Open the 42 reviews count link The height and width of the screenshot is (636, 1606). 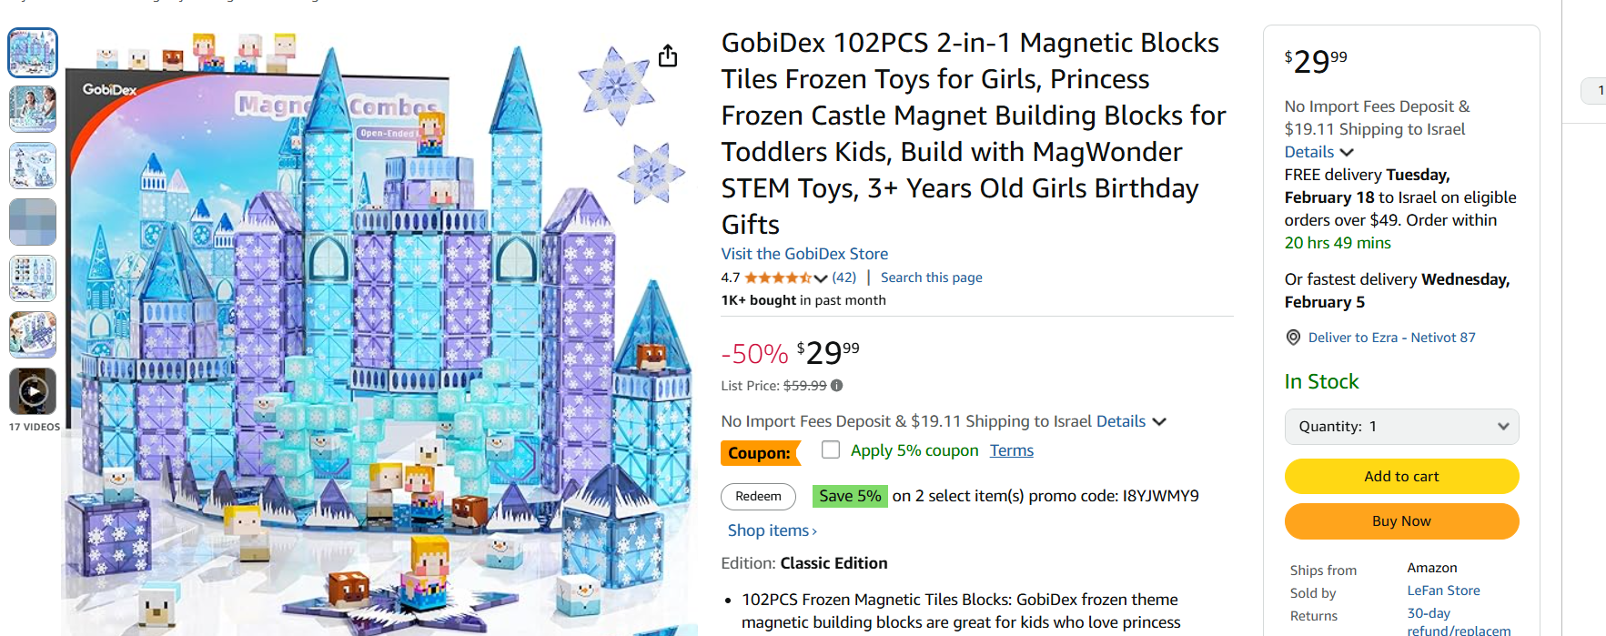coord(843,278)
